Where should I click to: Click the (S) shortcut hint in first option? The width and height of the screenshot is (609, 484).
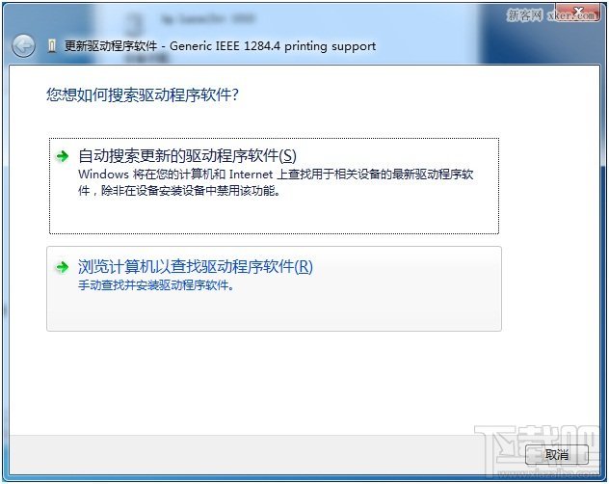pyautogui.click(x=288, y=156)
